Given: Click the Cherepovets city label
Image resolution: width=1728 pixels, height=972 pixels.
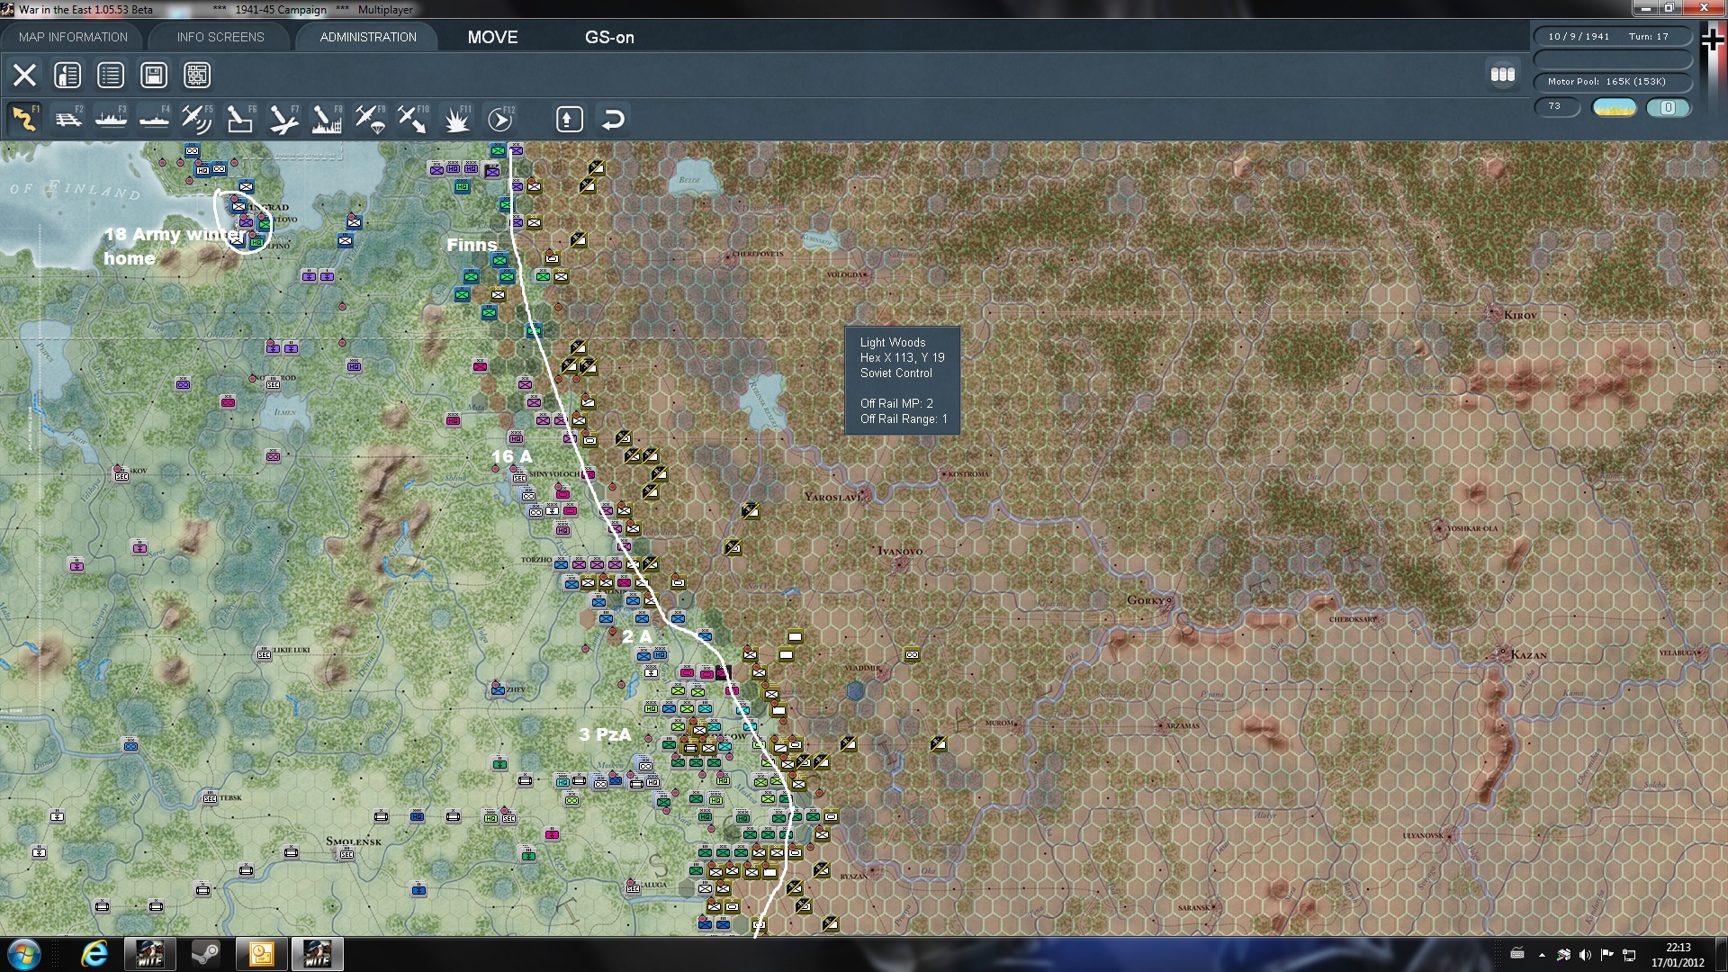Looking at the screenshot, I should tap(757, 255).
